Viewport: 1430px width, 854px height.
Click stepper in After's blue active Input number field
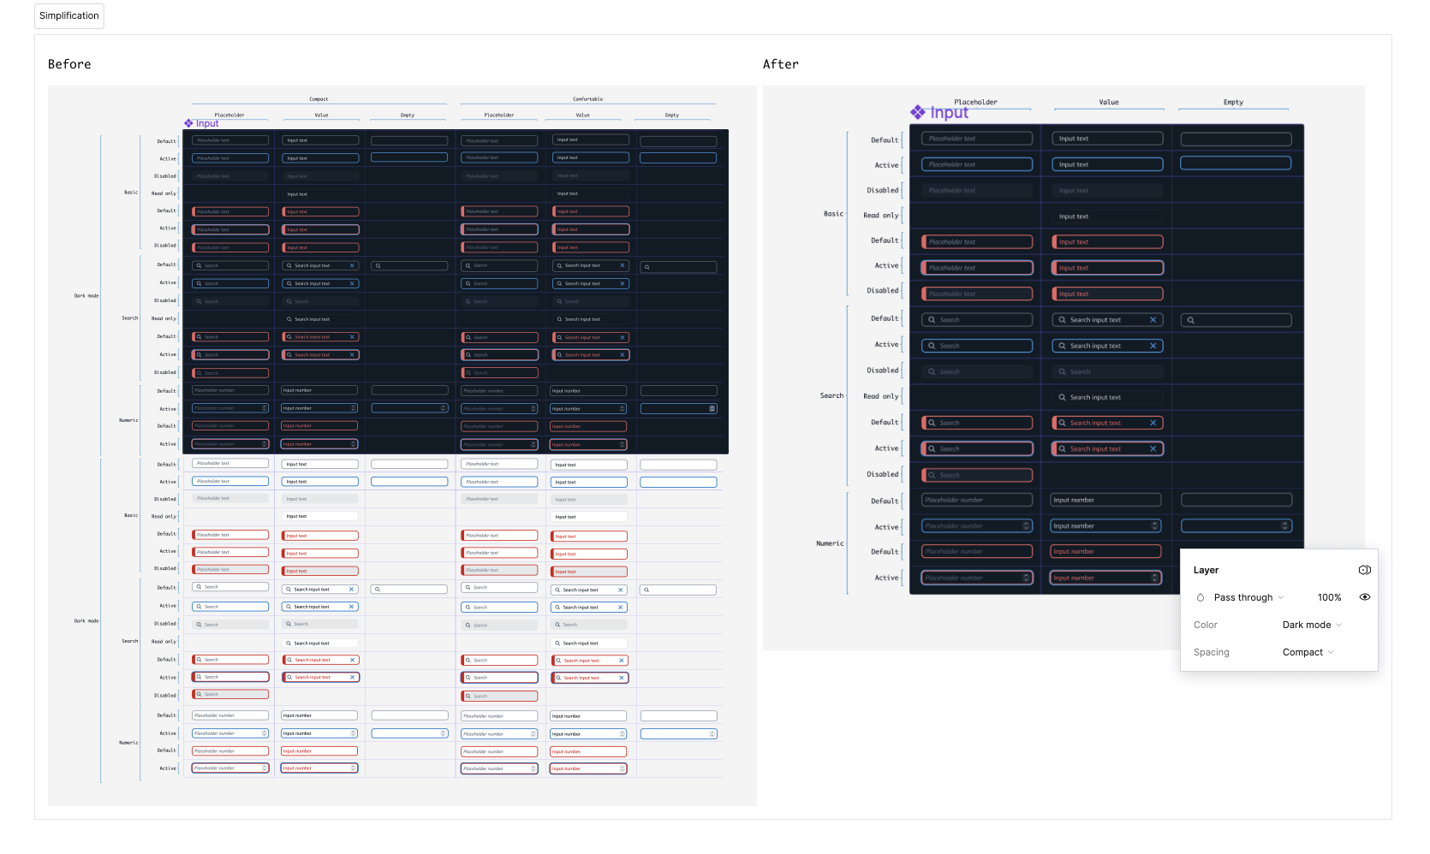[x=1154, y=525]
